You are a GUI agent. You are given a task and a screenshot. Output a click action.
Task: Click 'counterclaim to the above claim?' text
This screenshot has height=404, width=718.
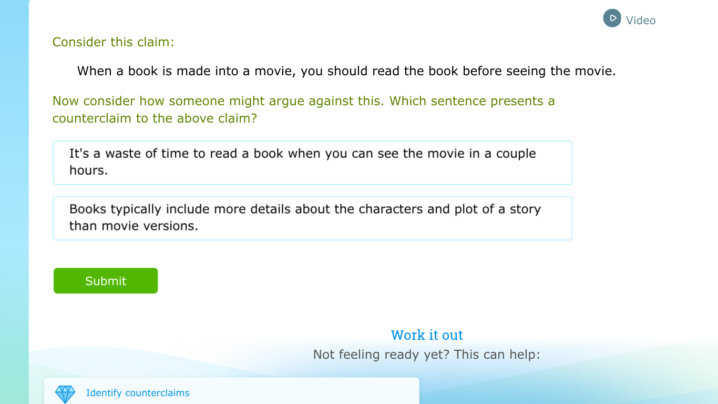click(155, 118)
